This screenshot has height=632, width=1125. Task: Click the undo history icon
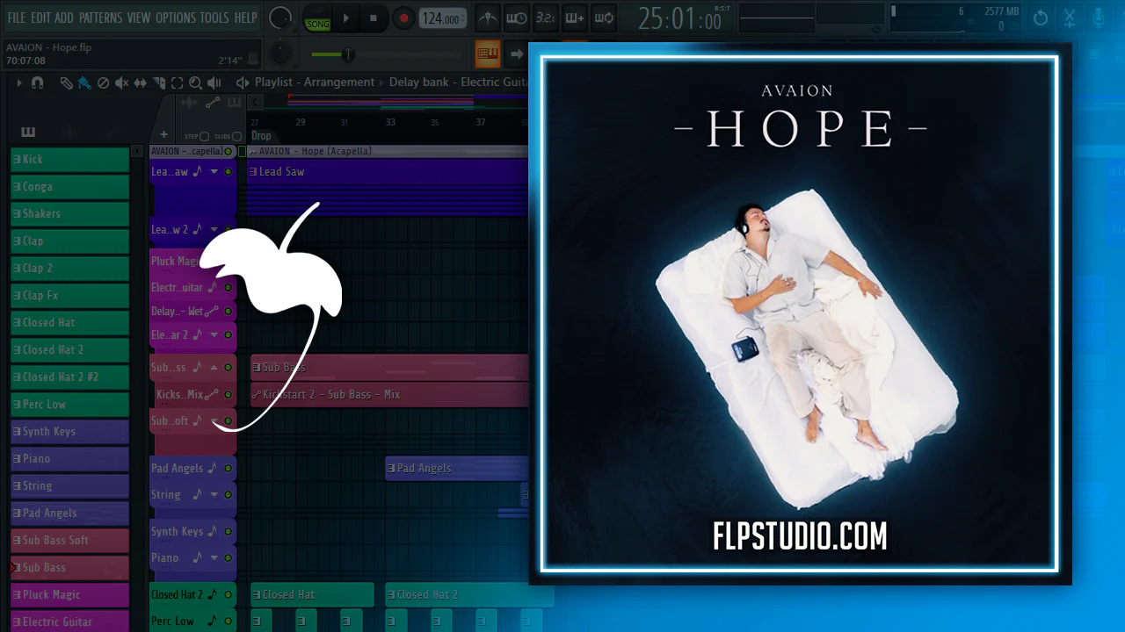(1041, 18)
